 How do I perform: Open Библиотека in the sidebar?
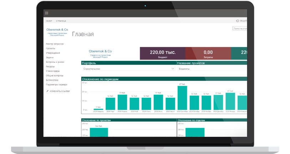click(52, 80)
